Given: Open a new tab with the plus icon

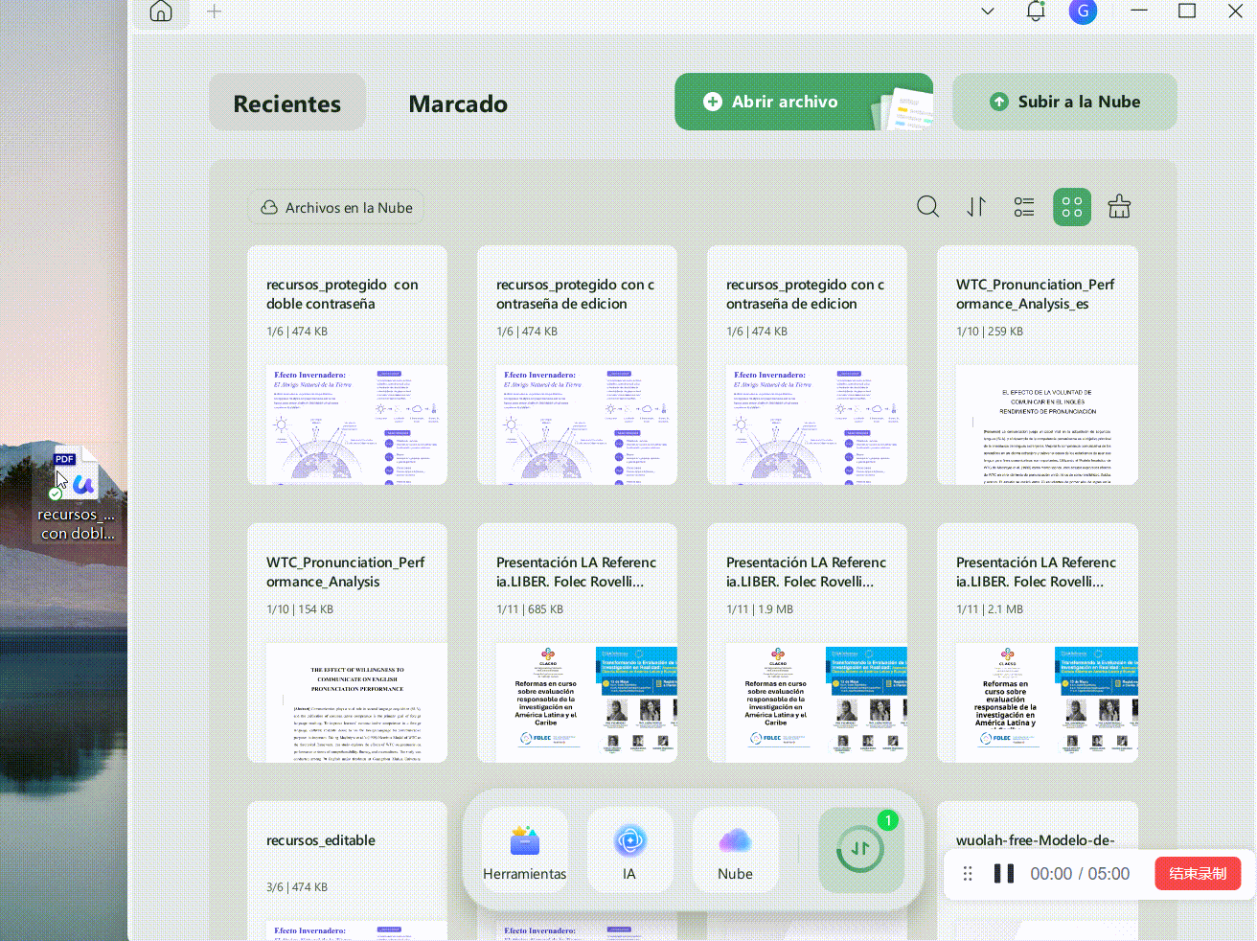Looking at the screenshot, I should click(x=214, y=11).
